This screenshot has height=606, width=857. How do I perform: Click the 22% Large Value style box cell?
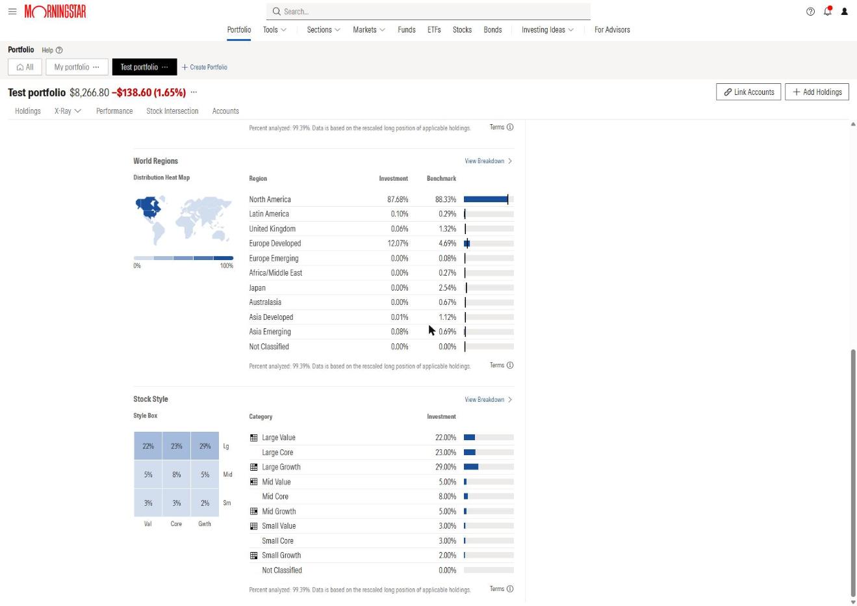(148, 446)
